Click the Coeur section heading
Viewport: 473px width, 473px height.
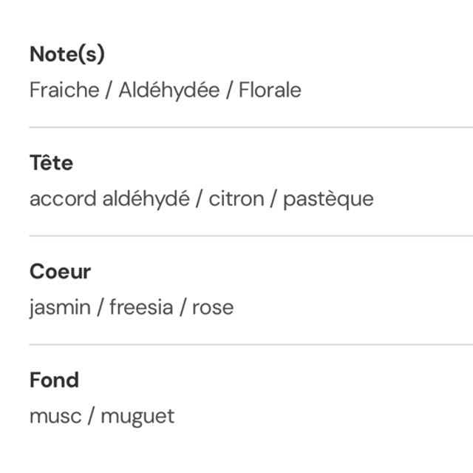click(x=60, y=272)
